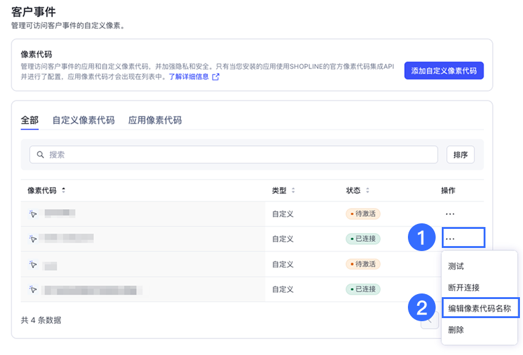The image size is (523, 355).
Task: Sort by 状态 column arrow
Action: (367, 191)
